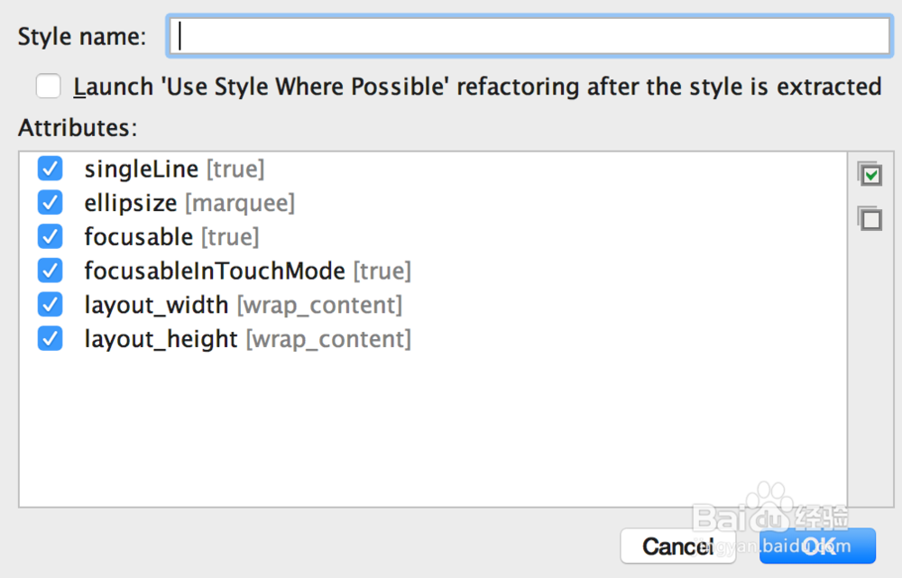The width and height of the screenshot is (902, 578).
Task: Disable the focusableInTouchMode attribute checkbox
Action: point(51,271)
